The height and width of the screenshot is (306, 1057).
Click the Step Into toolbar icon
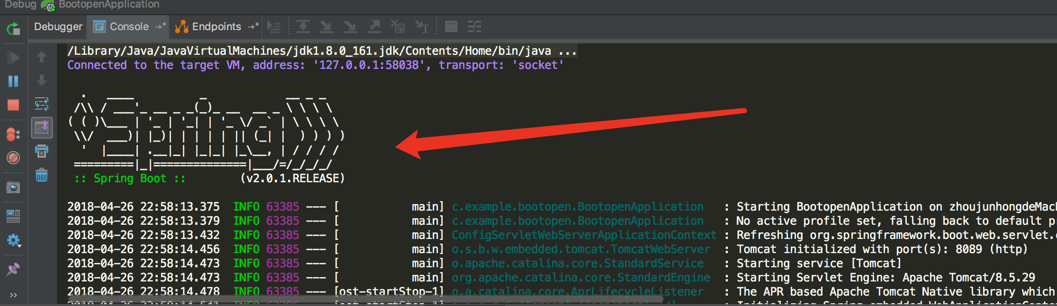326,27
